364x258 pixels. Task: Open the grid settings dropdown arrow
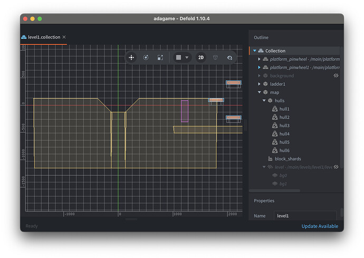coord(187,58)
